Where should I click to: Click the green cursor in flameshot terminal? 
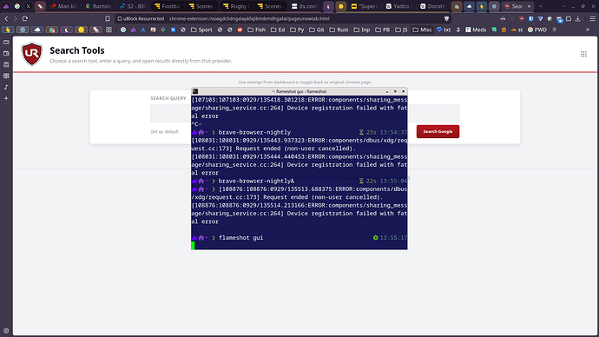[193, 246]
